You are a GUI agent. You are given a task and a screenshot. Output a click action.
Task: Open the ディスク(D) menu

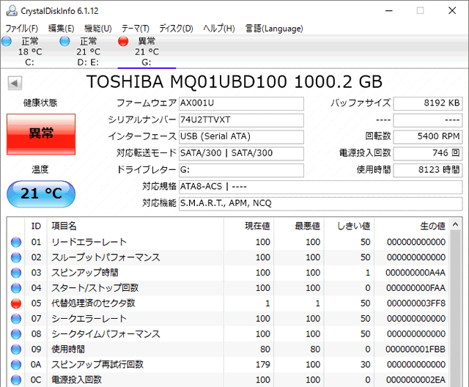pos(176,29)
